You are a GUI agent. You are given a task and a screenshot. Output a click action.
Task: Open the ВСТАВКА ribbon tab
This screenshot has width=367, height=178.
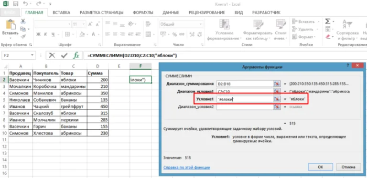click(x=61, y=12)
